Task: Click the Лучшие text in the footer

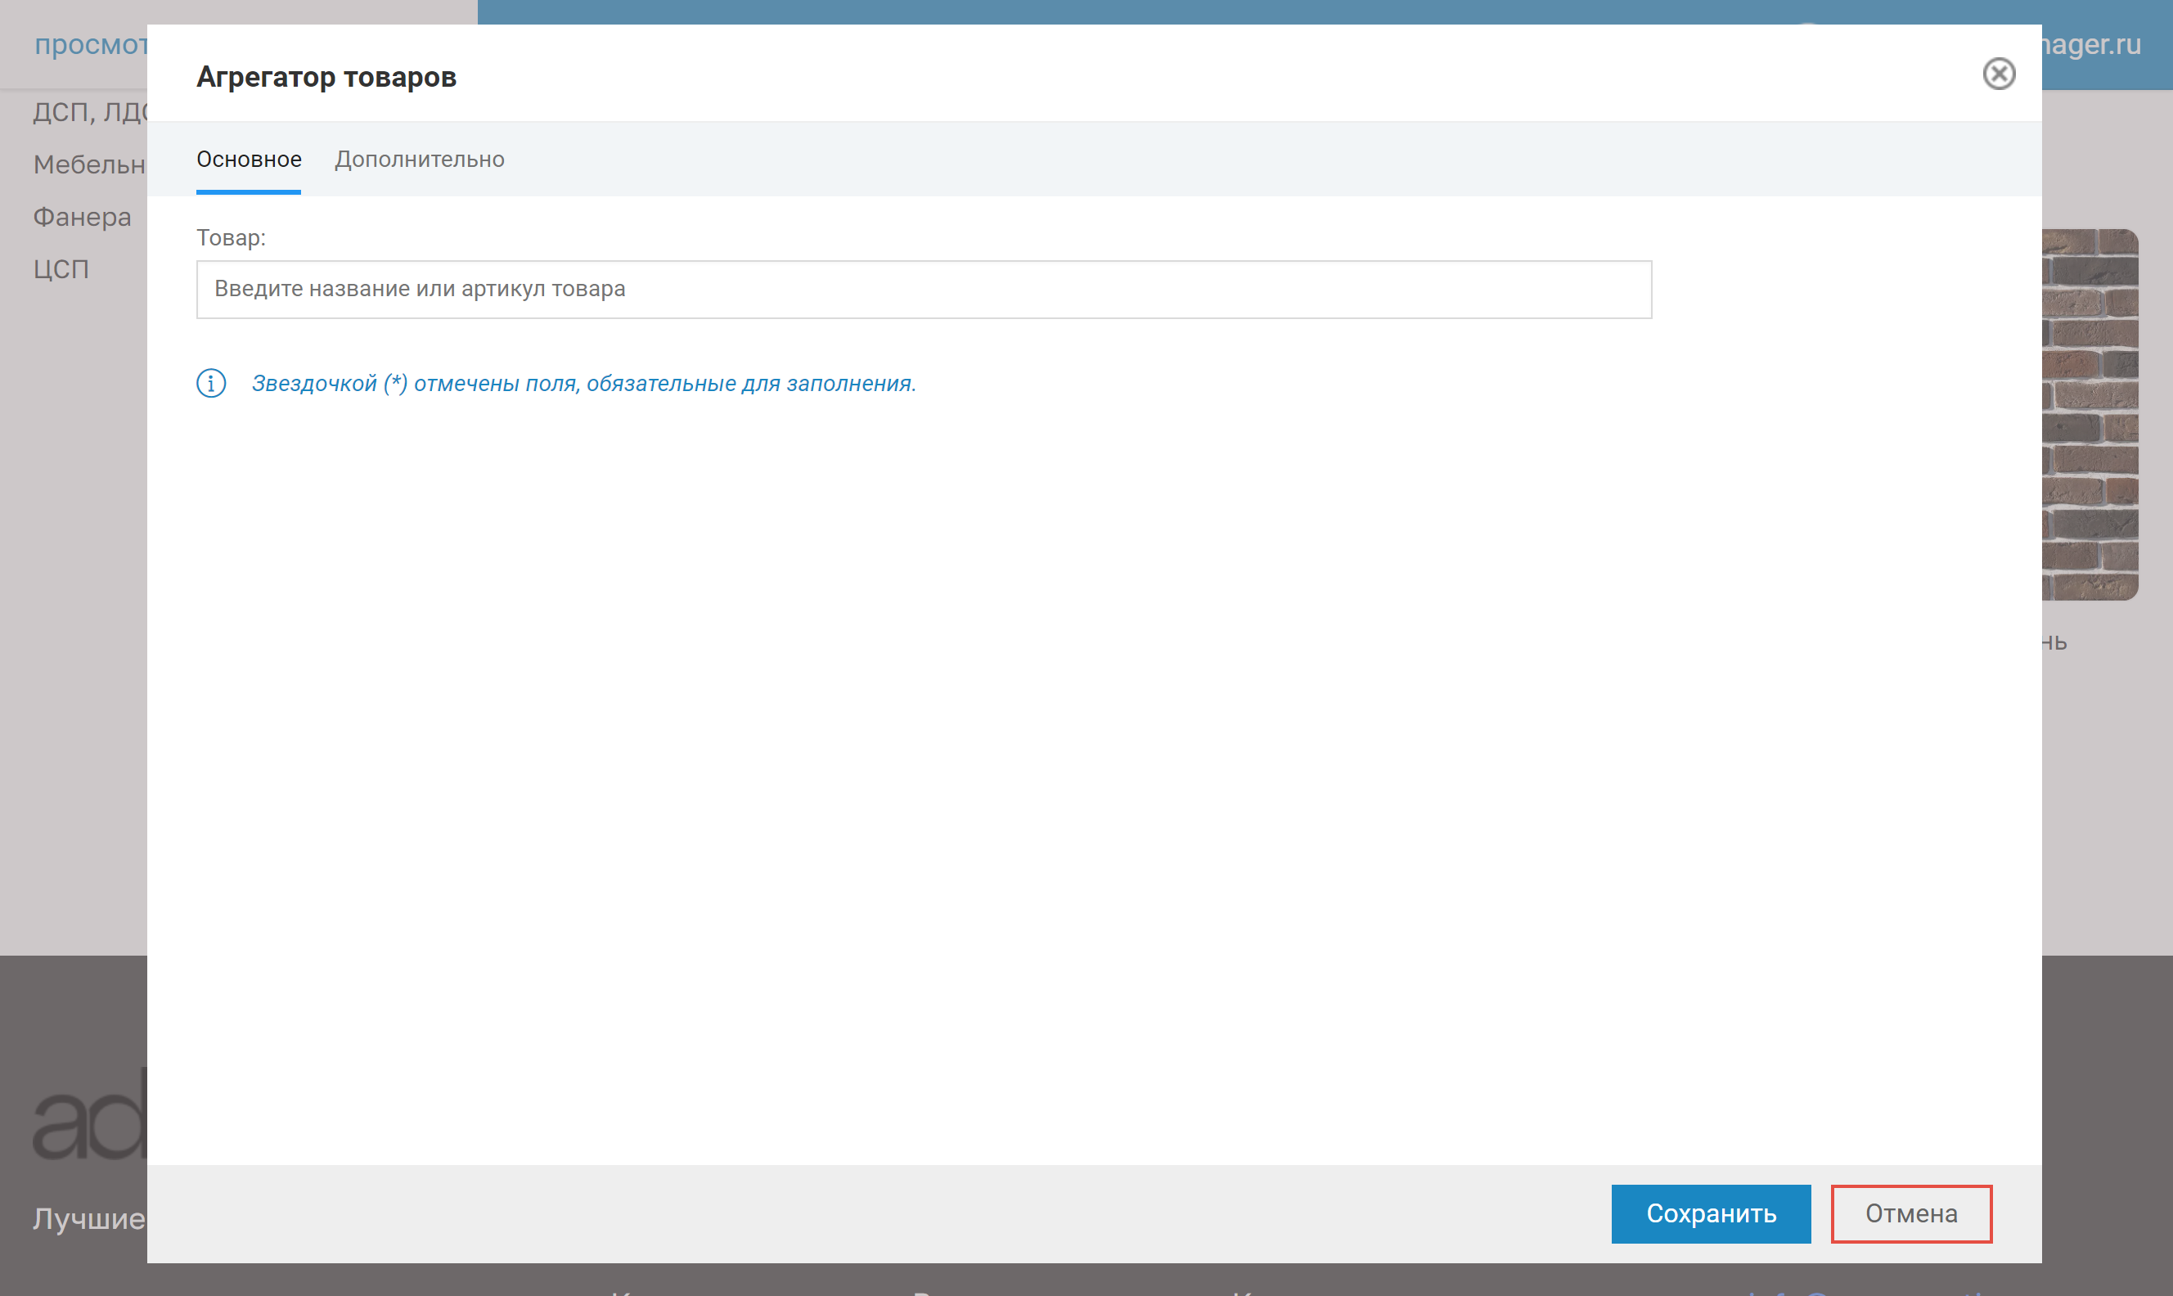Action: [89, 1217]
